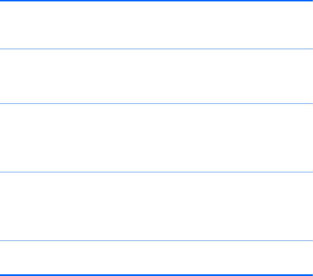Click the third thin blue divider line
Viewport: 313px width, 276px height.
(156, 172)
